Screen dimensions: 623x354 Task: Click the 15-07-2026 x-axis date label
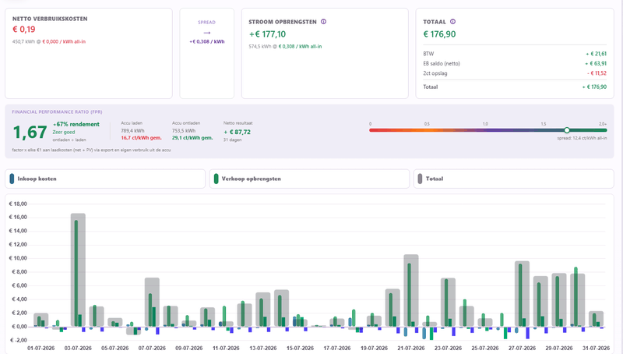[300, 348]
